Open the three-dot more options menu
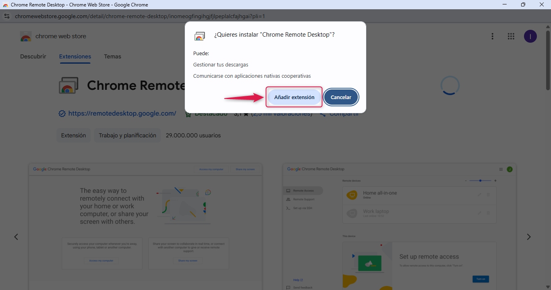This screenshot has height=290, width=551. pyautogui.click(x=492, y=36)
